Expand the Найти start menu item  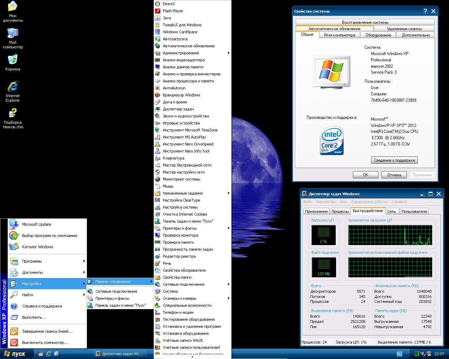point(47,295)
